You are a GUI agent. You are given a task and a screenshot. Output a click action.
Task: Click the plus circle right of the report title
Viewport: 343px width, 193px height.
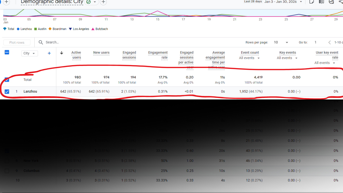(x=103, y=2)
